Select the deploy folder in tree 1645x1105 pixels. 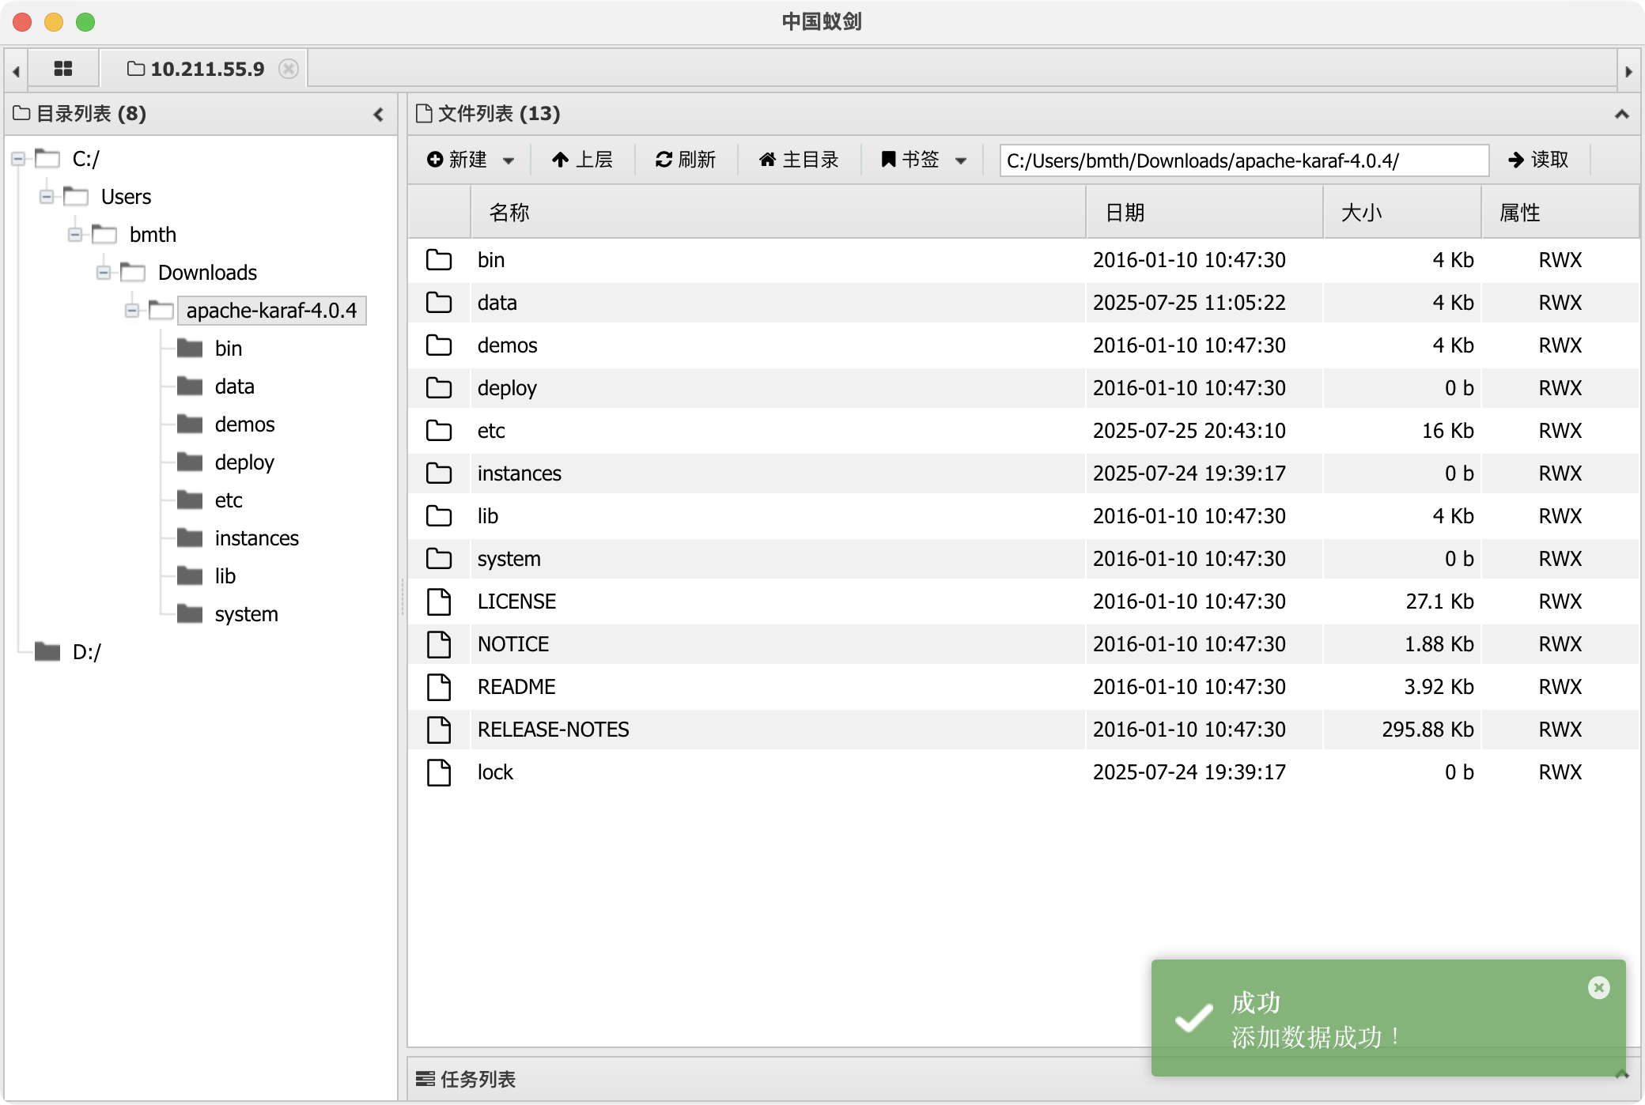(244, 462)
